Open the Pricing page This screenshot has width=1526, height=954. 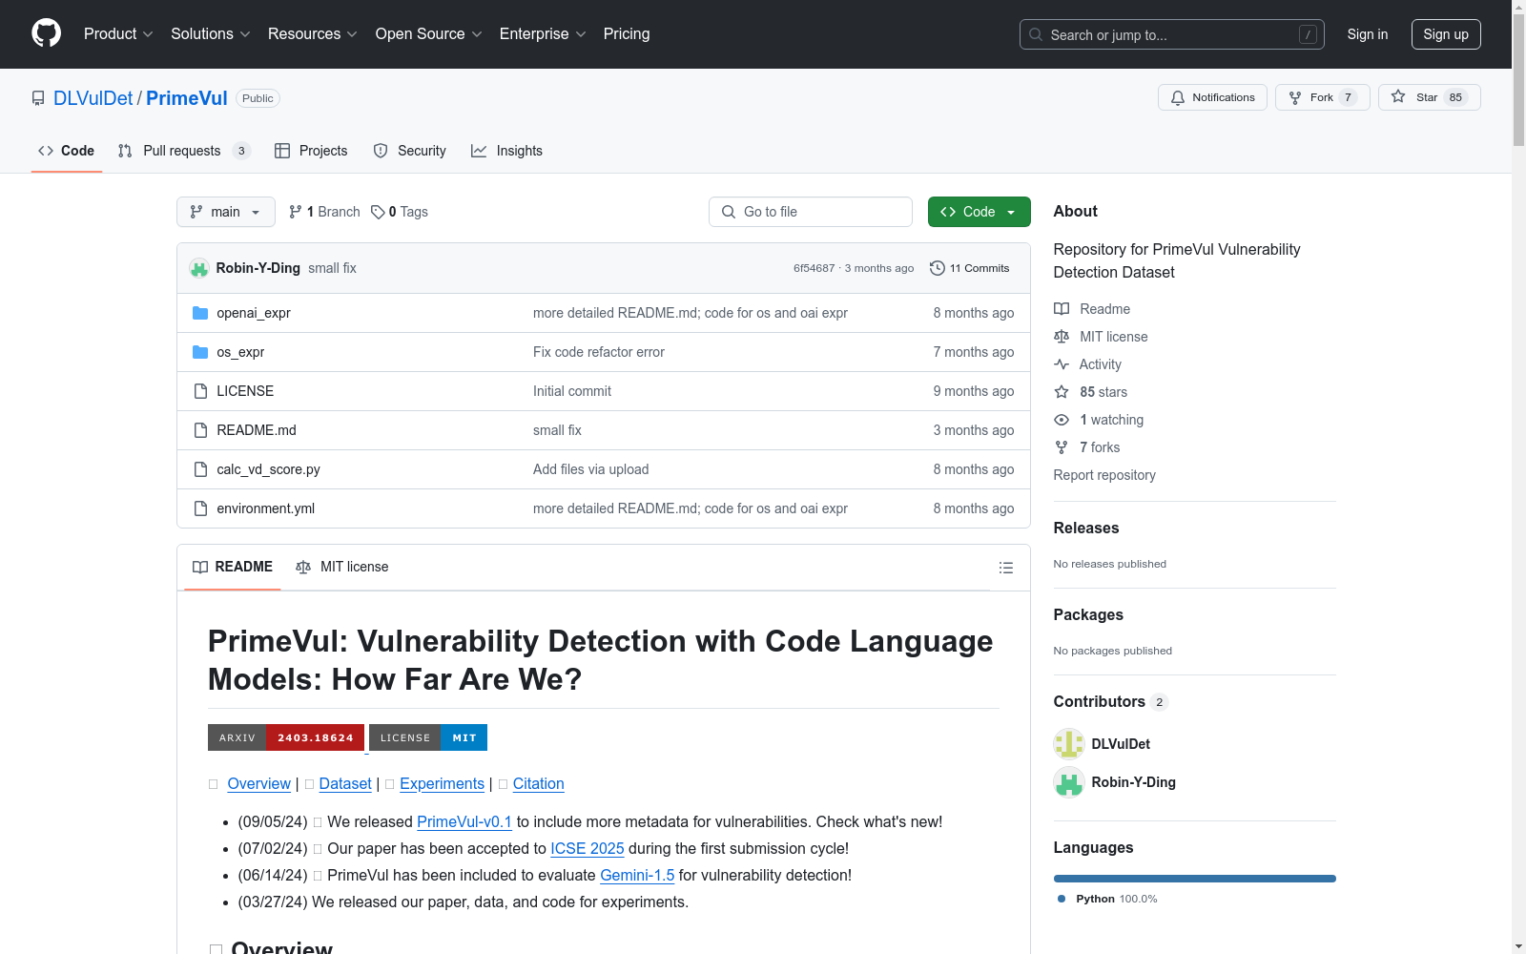tap(627, 34)
